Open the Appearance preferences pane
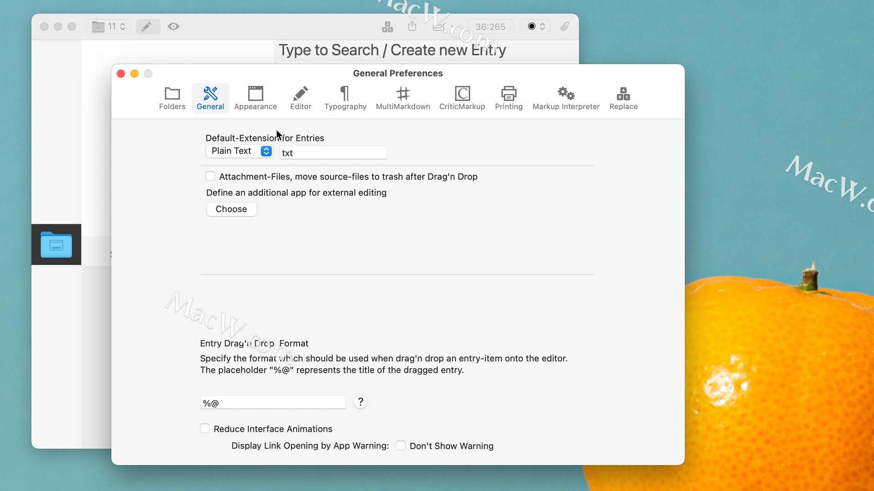Viewport: 874px width, 491px height. pyautogui.click(x=255, y=98)
